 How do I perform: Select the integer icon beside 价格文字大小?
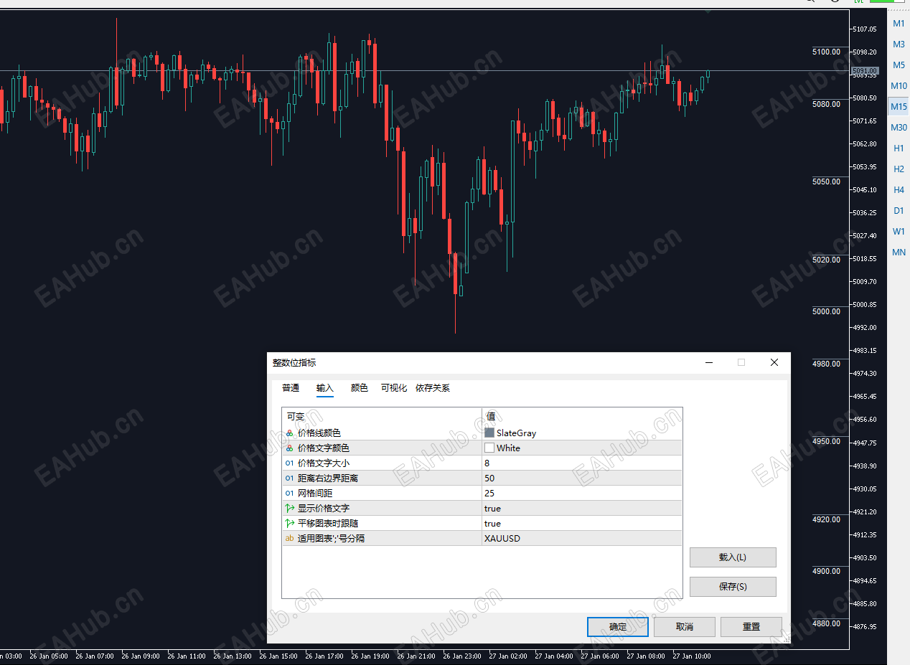[x=289, y=463]
